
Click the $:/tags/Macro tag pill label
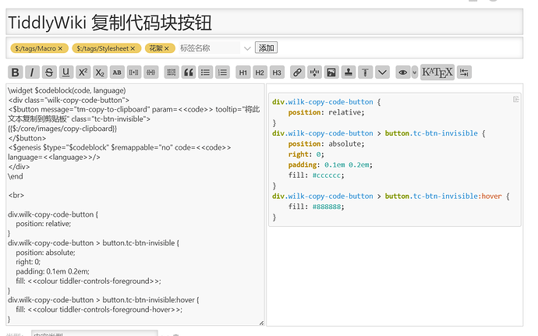tap(35, 48)
